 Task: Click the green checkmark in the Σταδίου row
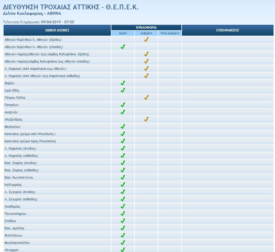click(x=123, y=221)
